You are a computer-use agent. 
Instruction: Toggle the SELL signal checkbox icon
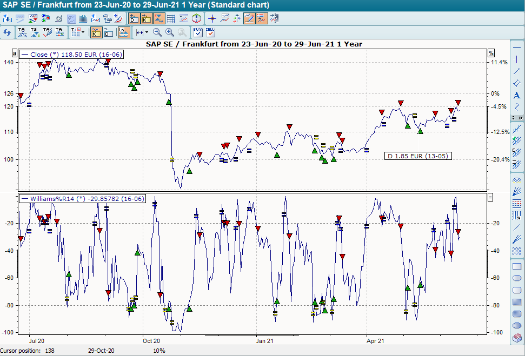210,32
